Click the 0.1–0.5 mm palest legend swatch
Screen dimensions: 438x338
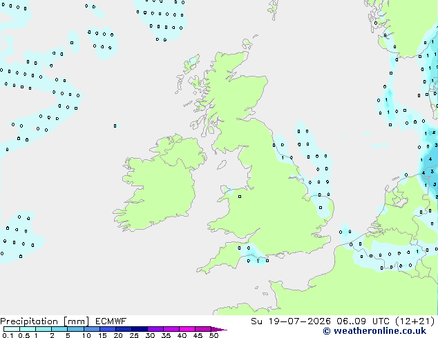12,329
